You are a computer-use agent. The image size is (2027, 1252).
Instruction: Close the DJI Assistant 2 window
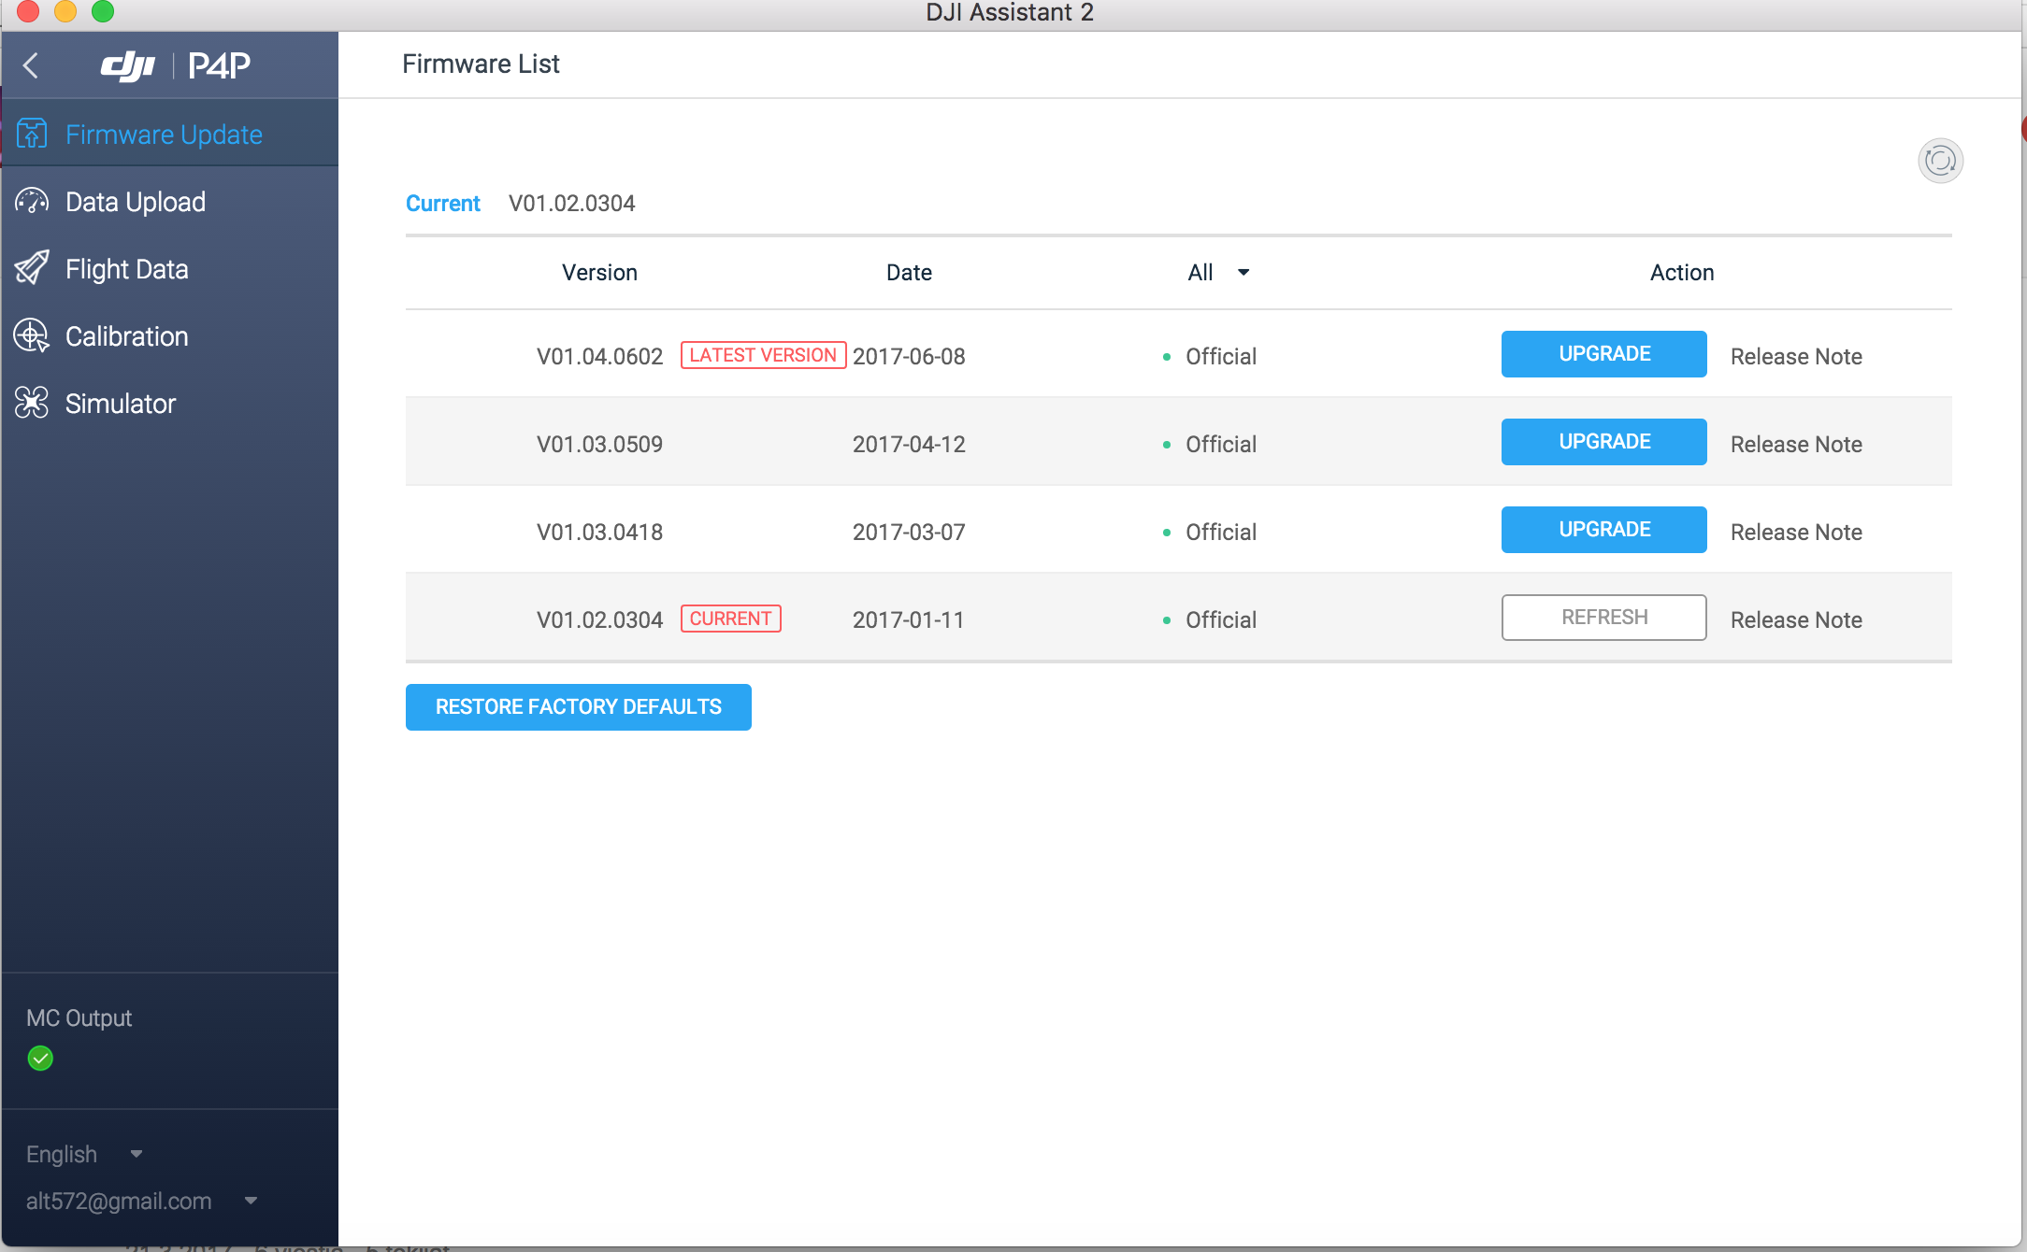point(27,10)
